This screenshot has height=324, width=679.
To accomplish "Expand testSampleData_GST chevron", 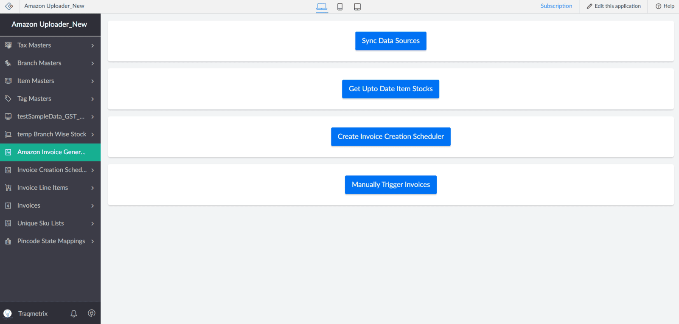I will click(93, 117).
